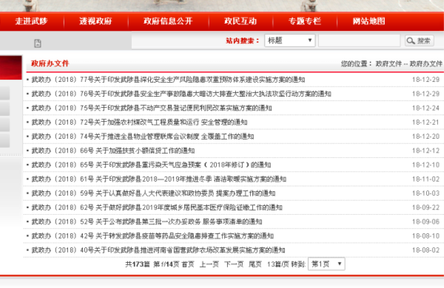444x288 pixels.
Task: Open 2018 52号 document on 一次办妥政务服务事项
Action: 147,222
